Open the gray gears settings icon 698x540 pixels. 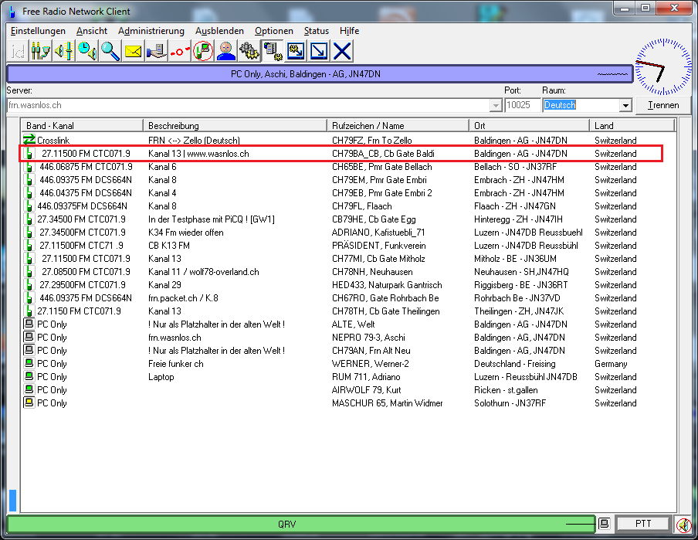click(249, 51)
